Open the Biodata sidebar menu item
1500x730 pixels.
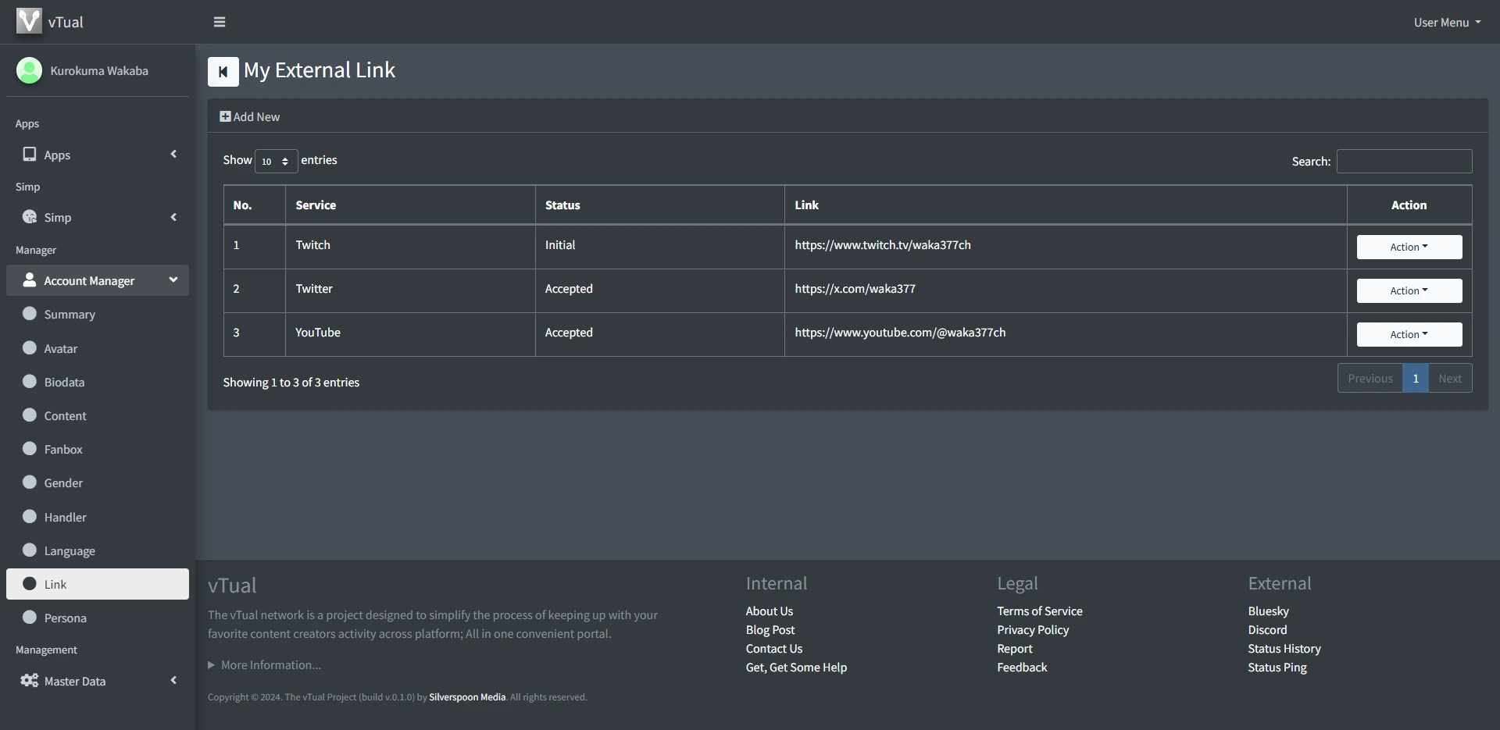click(64, 382)
